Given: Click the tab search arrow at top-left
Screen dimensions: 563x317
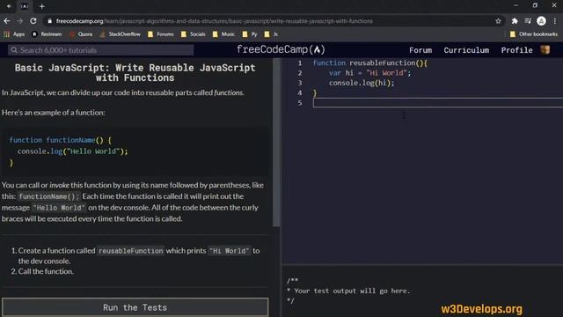Looking at the screenshot, I should pos(9,6).
